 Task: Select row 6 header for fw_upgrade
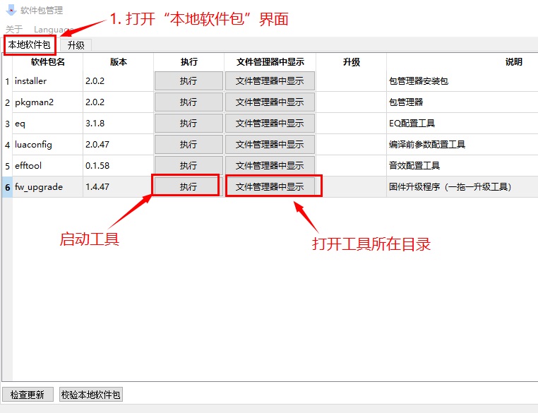coord(7,187)
